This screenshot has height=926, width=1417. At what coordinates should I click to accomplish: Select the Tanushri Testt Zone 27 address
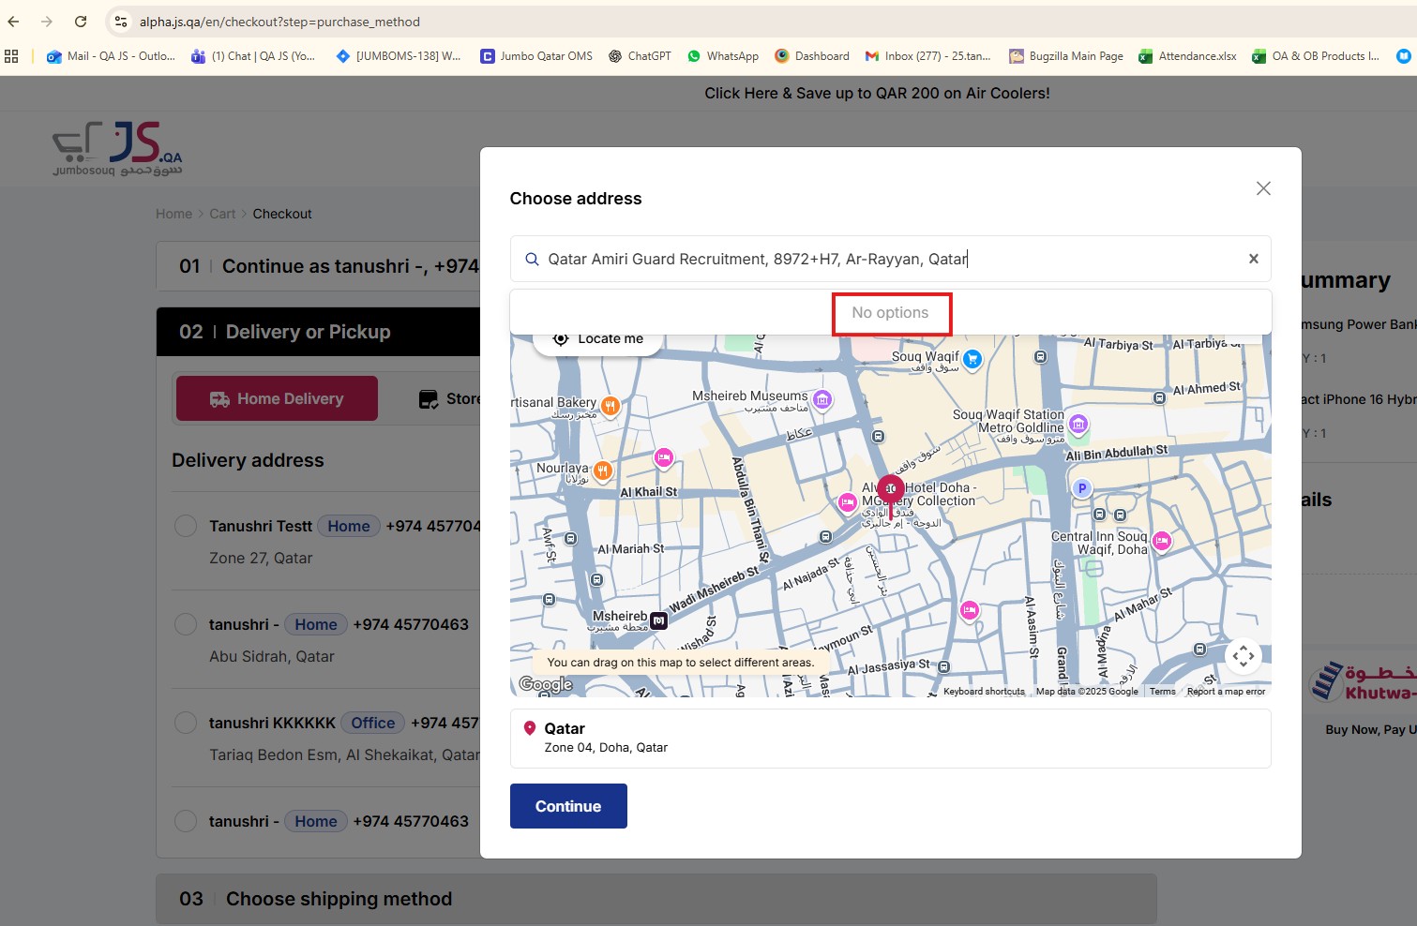click(186, 526)
